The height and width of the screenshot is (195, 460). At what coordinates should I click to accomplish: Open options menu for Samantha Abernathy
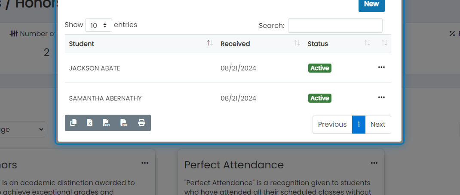pos(381,97)
